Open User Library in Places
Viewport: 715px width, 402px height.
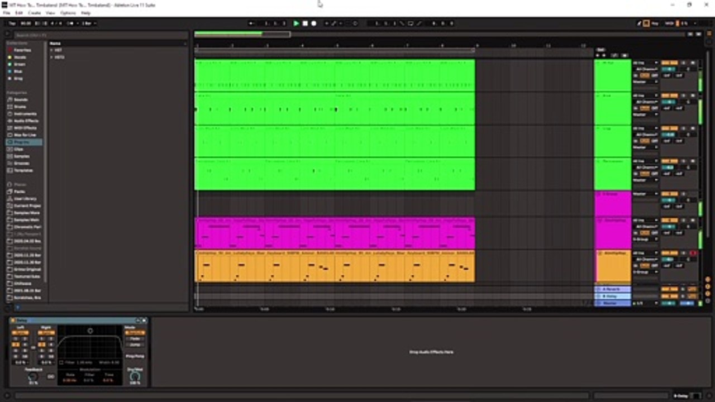tap(25, 199)
